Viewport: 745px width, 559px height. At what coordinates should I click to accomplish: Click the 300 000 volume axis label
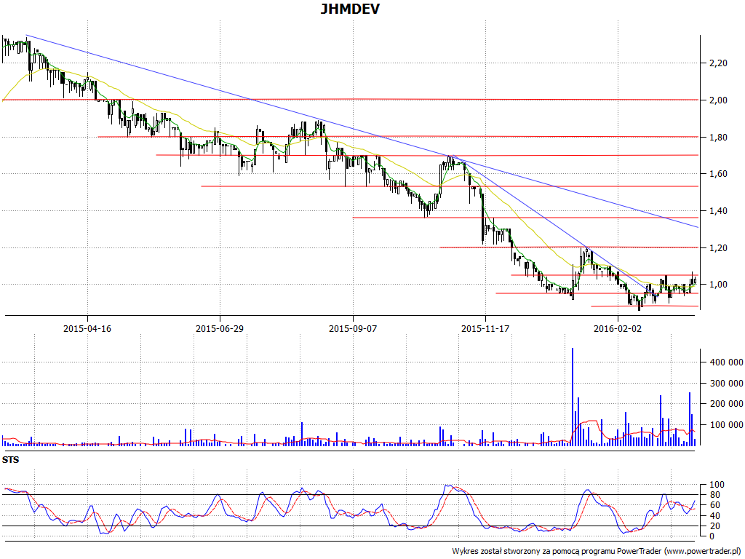(x=726, y=383)
